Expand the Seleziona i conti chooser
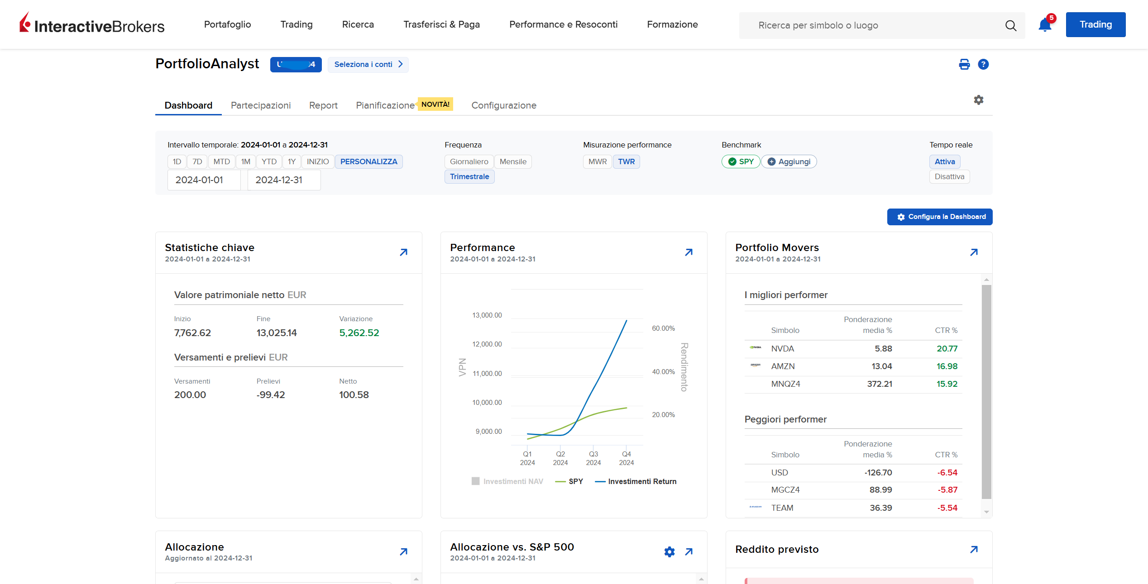Screen dimensions: 1148x584 click(368, 64)
